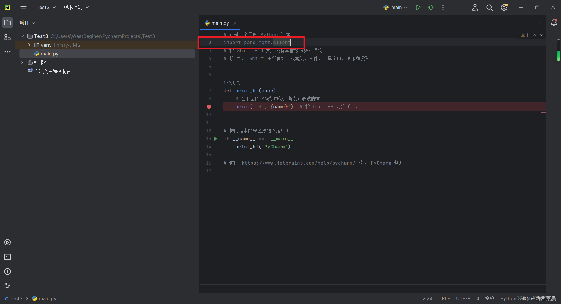561x304 pixels.
Task: Show more tool windows ellipsis
Action: (7, 52)
